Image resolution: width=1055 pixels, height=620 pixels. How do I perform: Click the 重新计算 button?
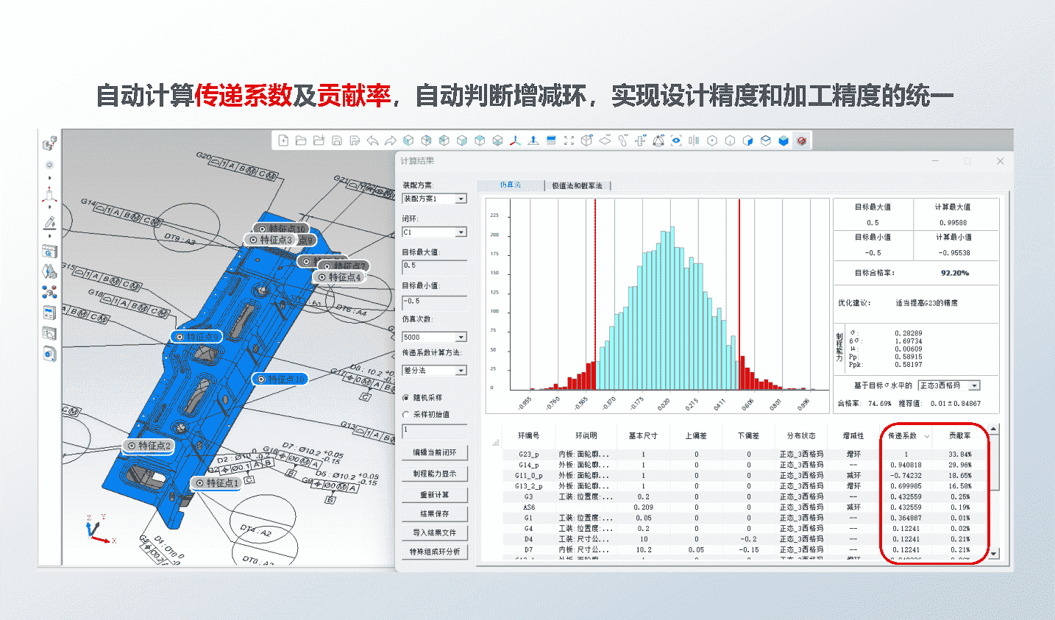pos(434,495)
